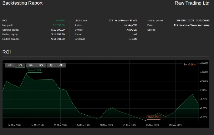
Task: Click the Raw Trading Ltd title
Action: coord(192,3)
